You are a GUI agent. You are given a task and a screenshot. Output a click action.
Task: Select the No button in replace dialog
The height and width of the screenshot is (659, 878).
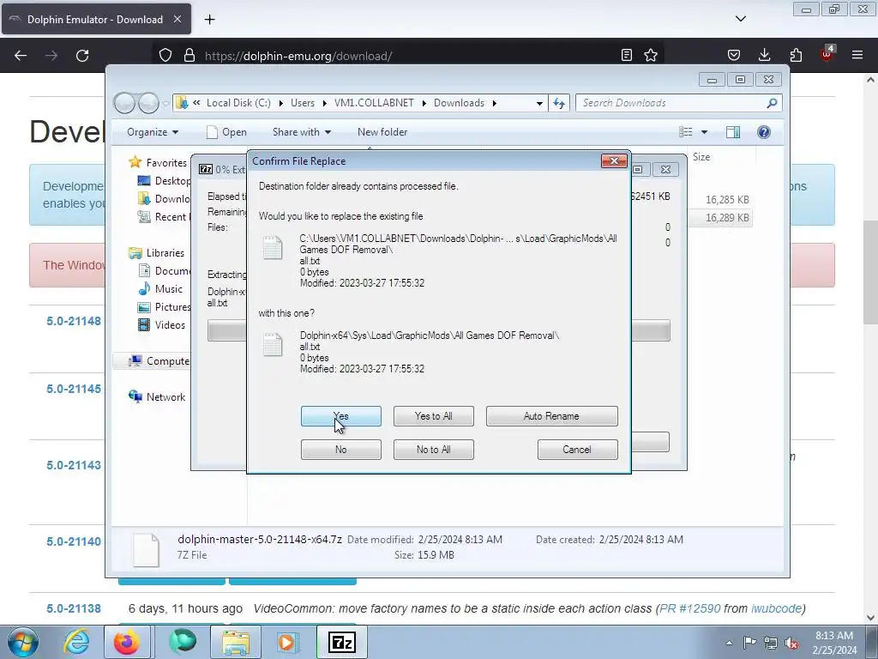coord(340,450)
